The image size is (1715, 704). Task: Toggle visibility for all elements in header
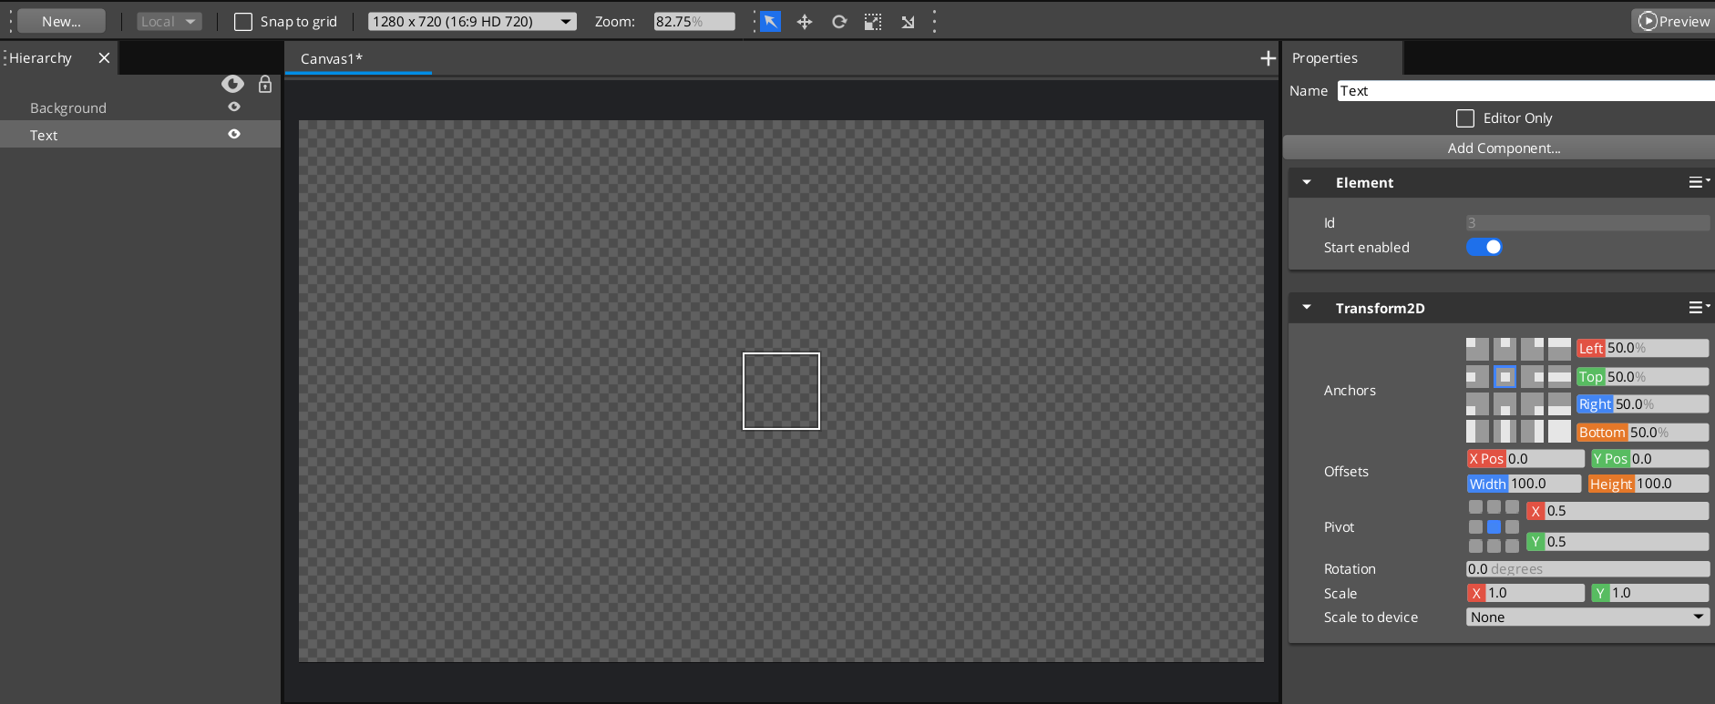pyautogui.click(x=232, y=84)
